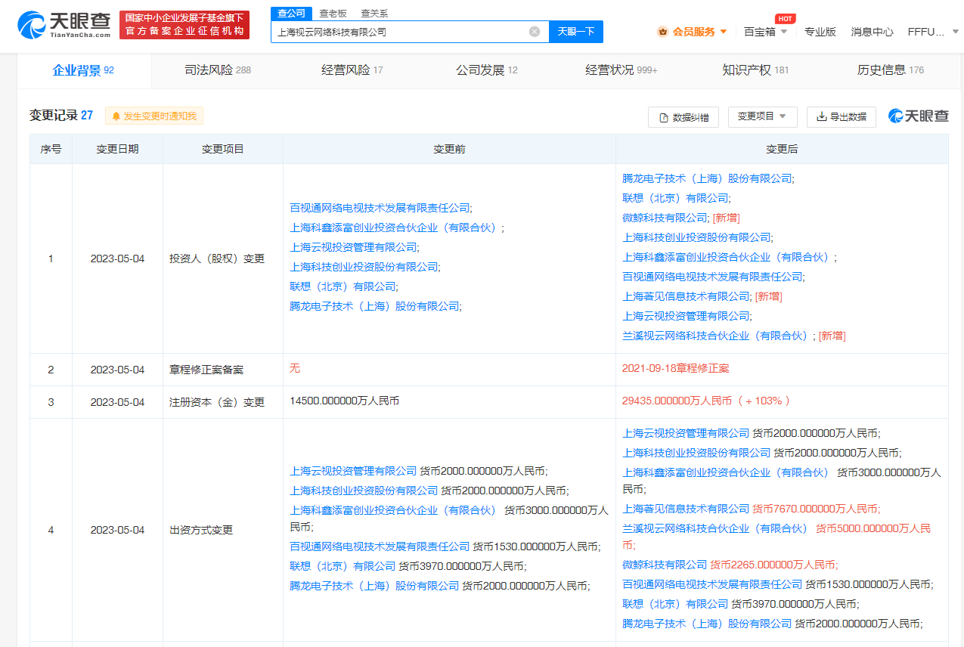Screen dimensions: 964x647
Task: Click the 变更后 column header
Action: [782, 149]
